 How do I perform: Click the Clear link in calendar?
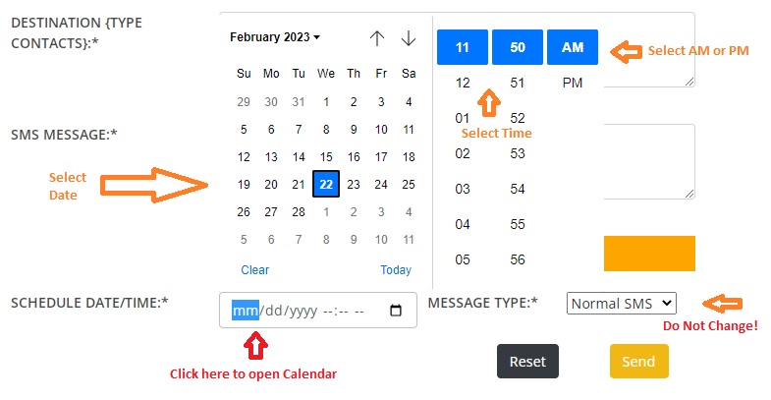(x=254, y=270)
